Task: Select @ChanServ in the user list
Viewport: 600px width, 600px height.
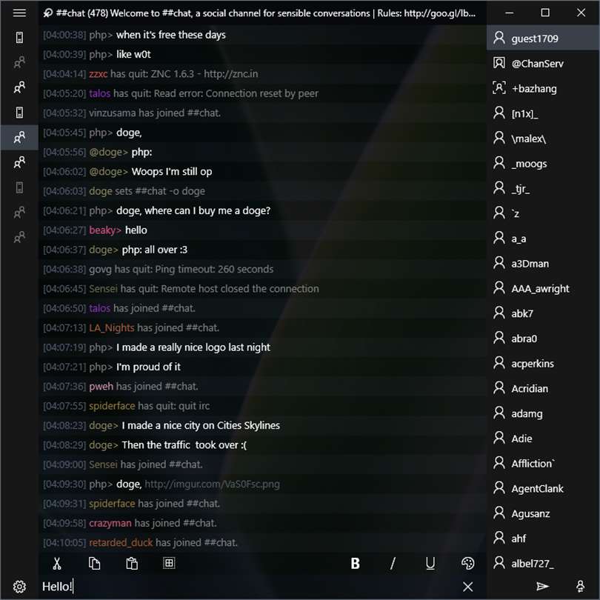Action: (543, 63)
